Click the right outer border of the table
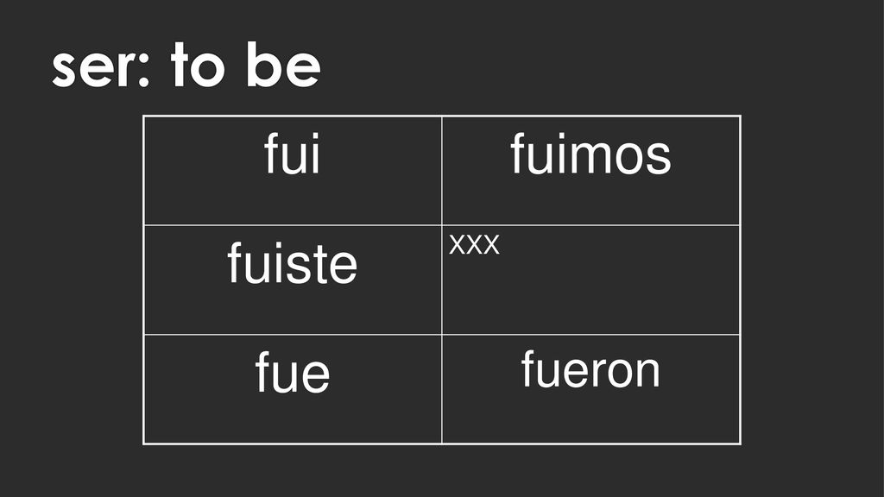The height and width of the screenshot is (497, 884). tap(740, 280)
